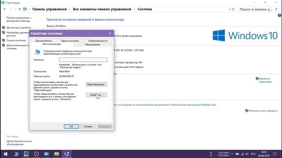Open the clock showing 06.08.2019
This screenshot has width=282, height=158.
(264, 154)
